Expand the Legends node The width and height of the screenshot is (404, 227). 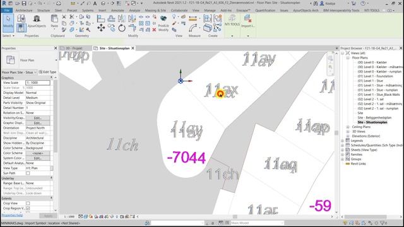point(342,141)
